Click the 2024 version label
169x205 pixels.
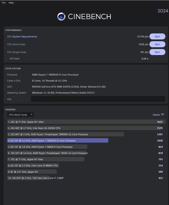tap(163, 11)
